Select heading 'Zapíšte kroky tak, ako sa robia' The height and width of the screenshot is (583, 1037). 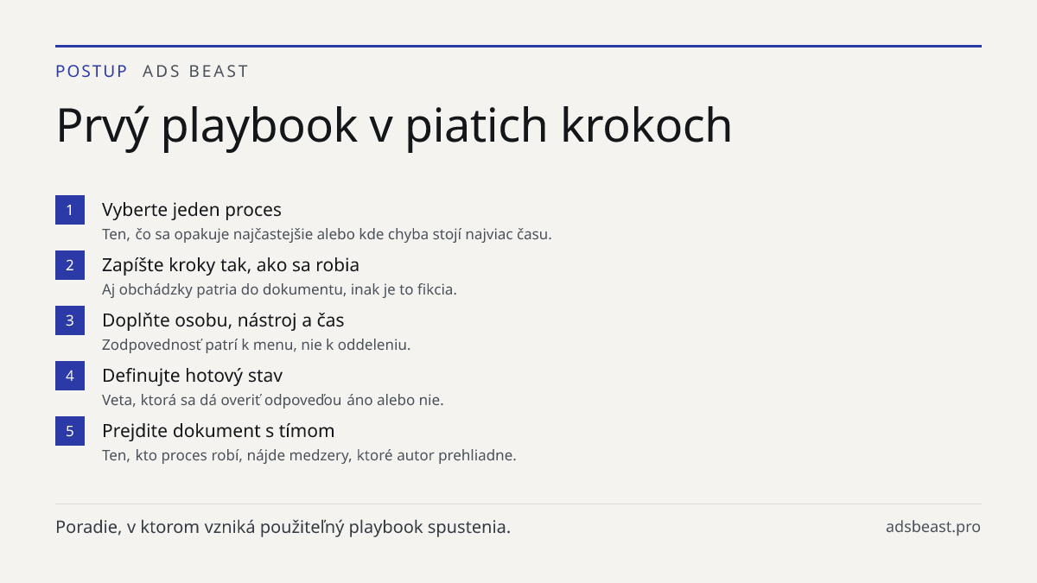click(x=231, y=265)
